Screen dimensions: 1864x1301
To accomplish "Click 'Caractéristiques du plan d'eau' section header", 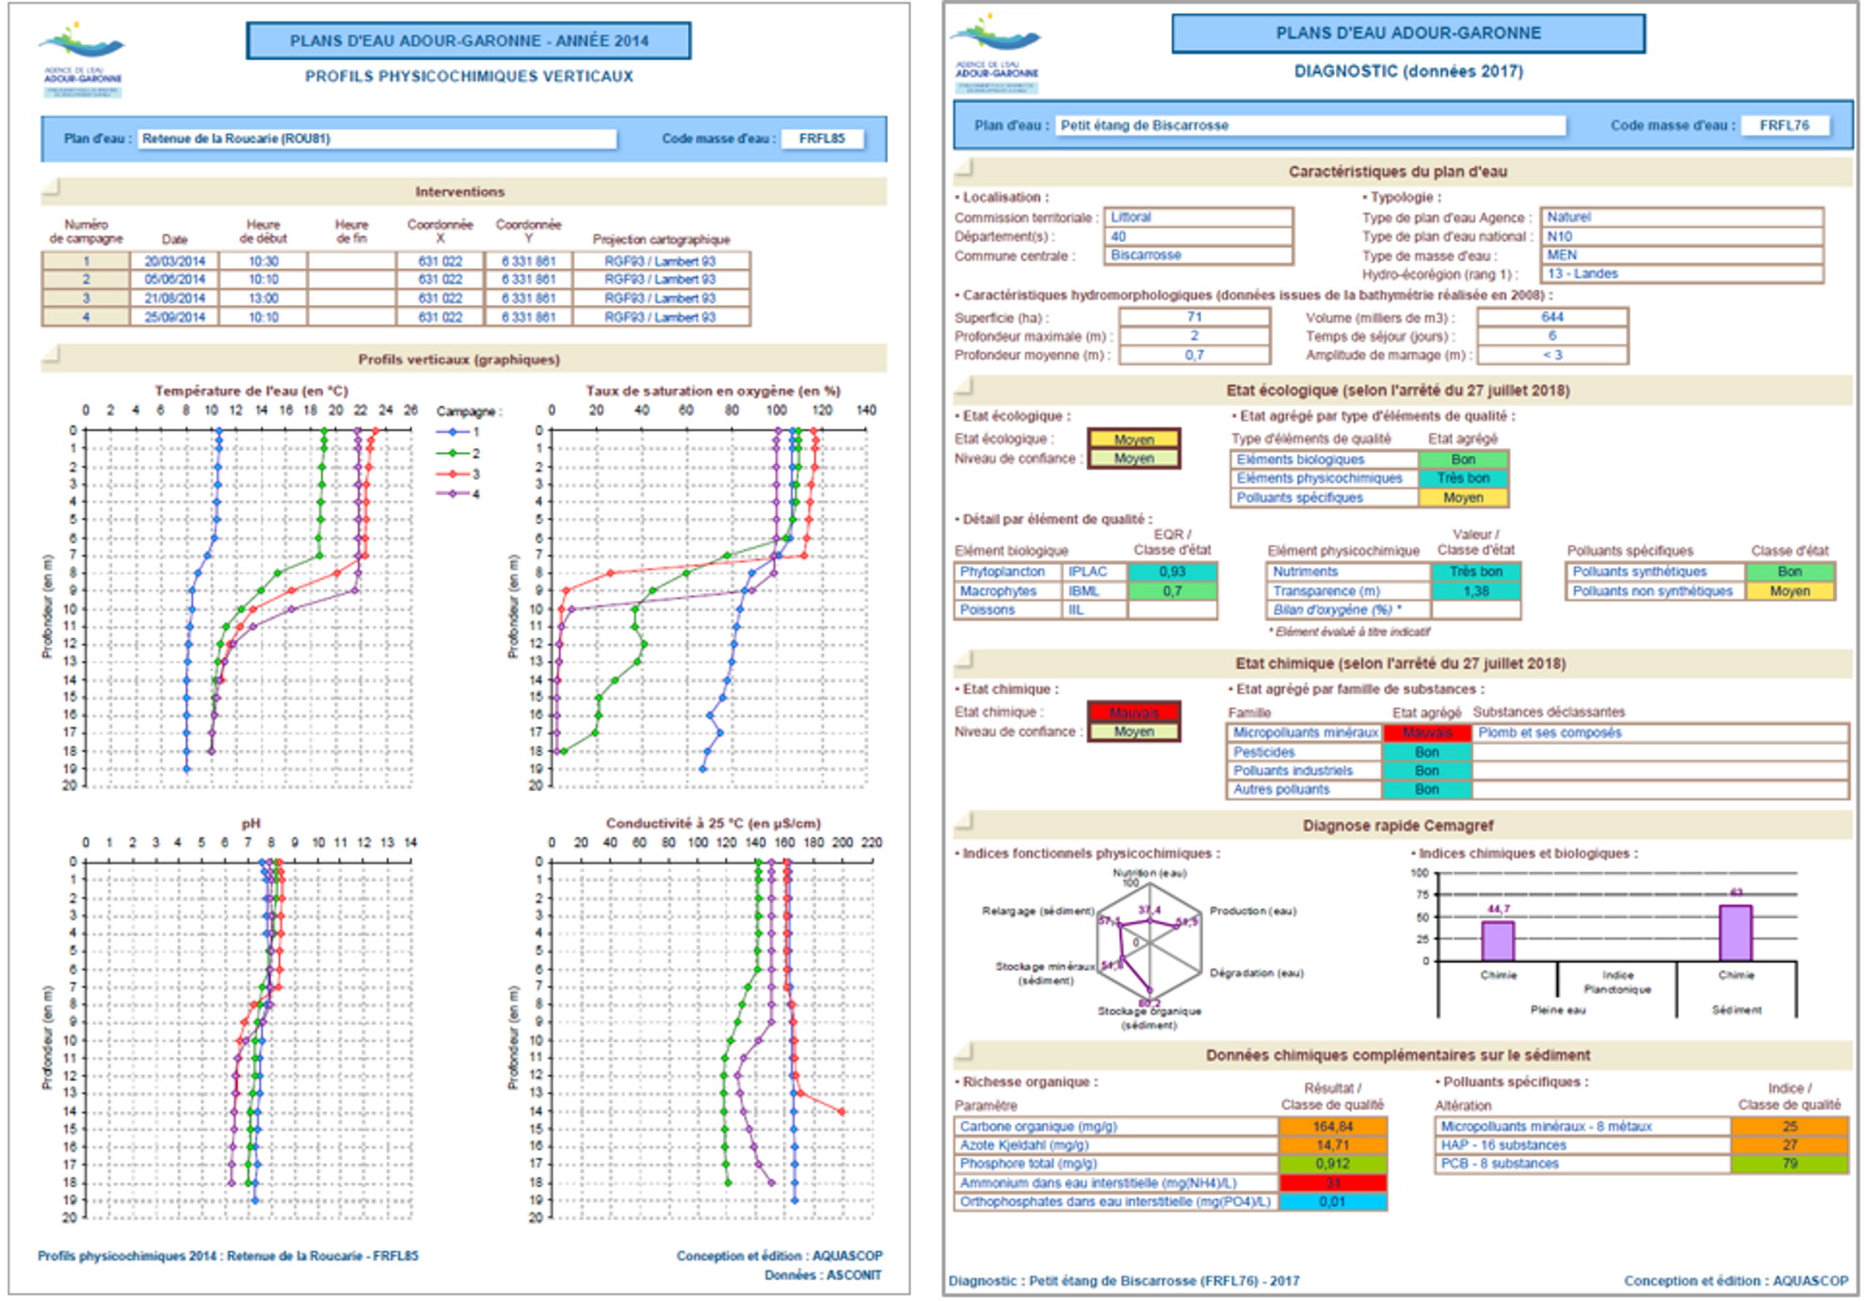I will (x=1402, y=171).
